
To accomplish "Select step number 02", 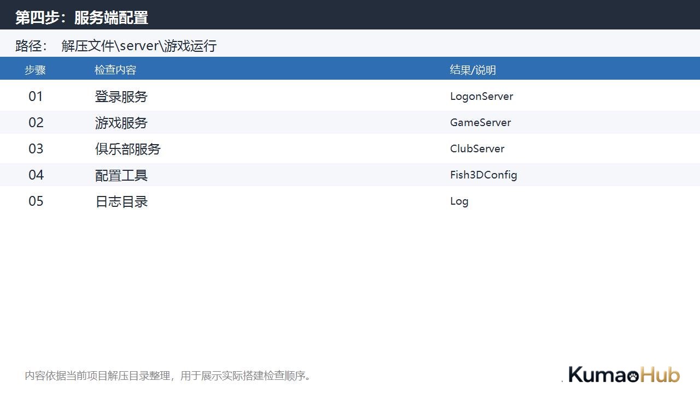I will click(x=36, y=123).
